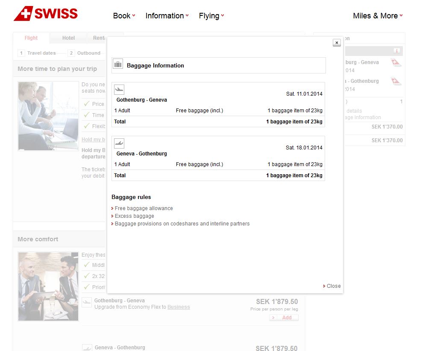Click the Close link at dialog bottom

[x=333, y=286]
